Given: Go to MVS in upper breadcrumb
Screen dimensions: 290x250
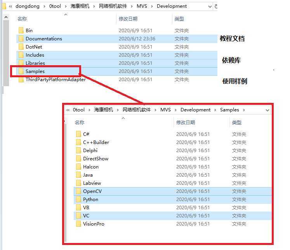Looking at the screenshot, I should (x=142, y=6).
